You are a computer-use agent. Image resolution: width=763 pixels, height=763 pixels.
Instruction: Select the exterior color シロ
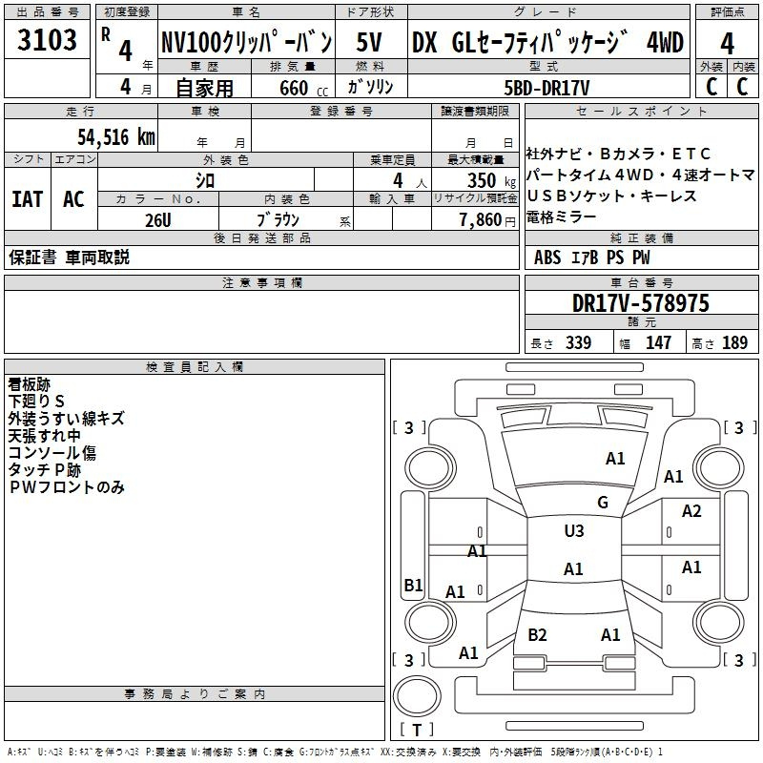pos(205,181)
